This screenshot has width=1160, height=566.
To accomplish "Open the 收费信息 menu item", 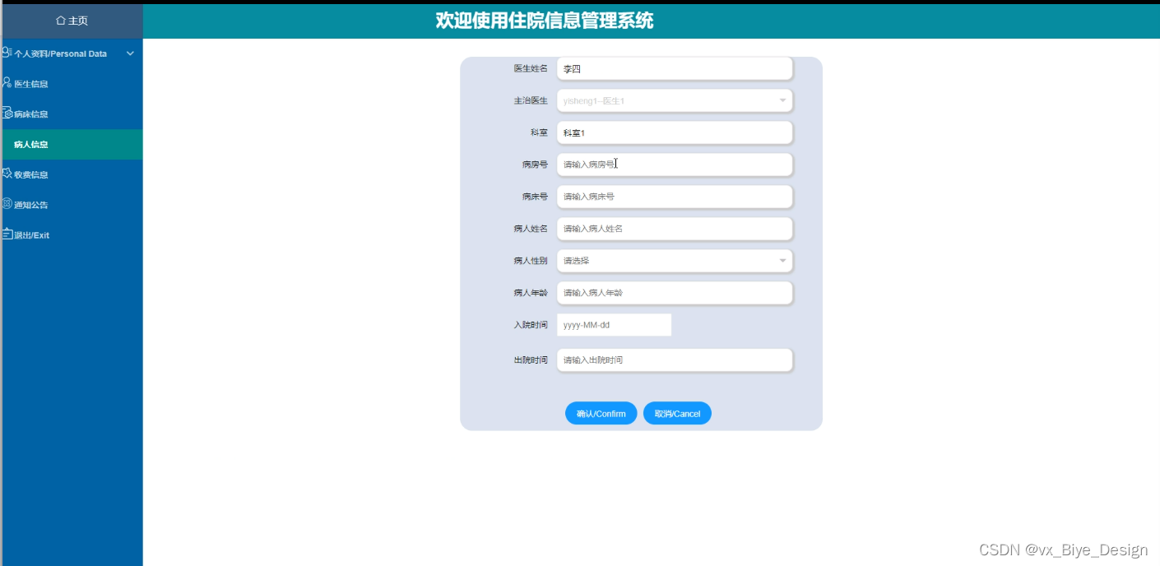I will (72, 174).
